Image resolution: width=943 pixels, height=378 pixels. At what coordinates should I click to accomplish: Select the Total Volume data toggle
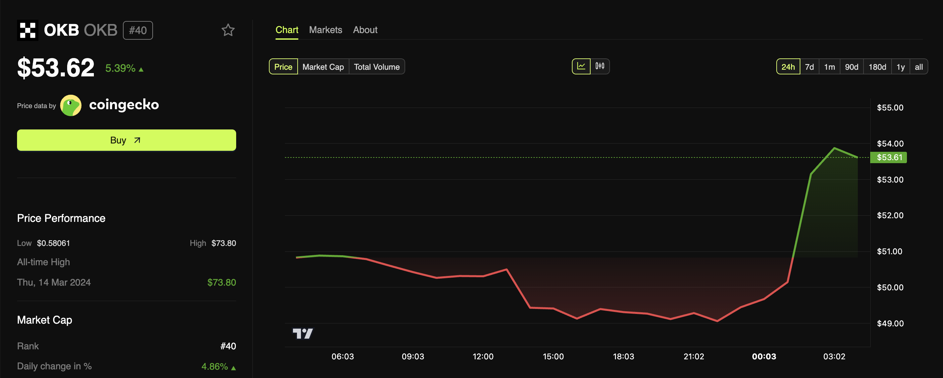(376, 67)
